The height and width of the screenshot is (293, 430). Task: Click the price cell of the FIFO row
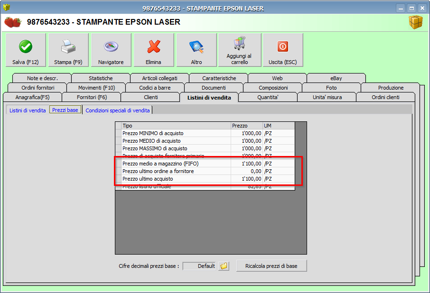[246, 164]
